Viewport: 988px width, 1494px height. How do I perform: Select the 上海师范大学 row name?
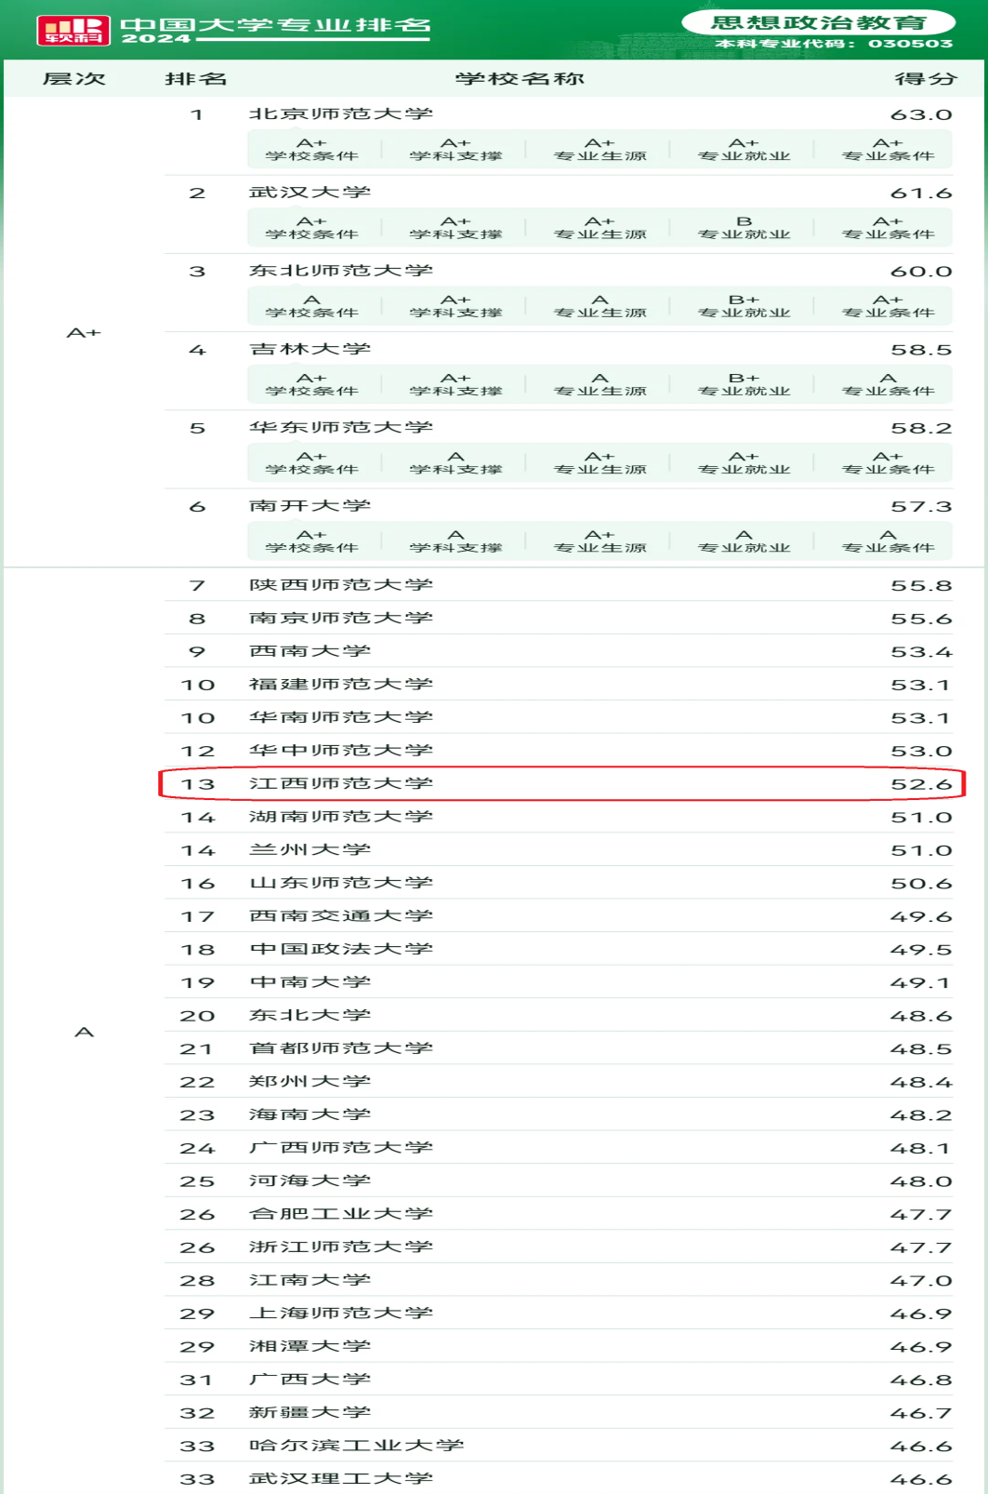(341, 1312)
